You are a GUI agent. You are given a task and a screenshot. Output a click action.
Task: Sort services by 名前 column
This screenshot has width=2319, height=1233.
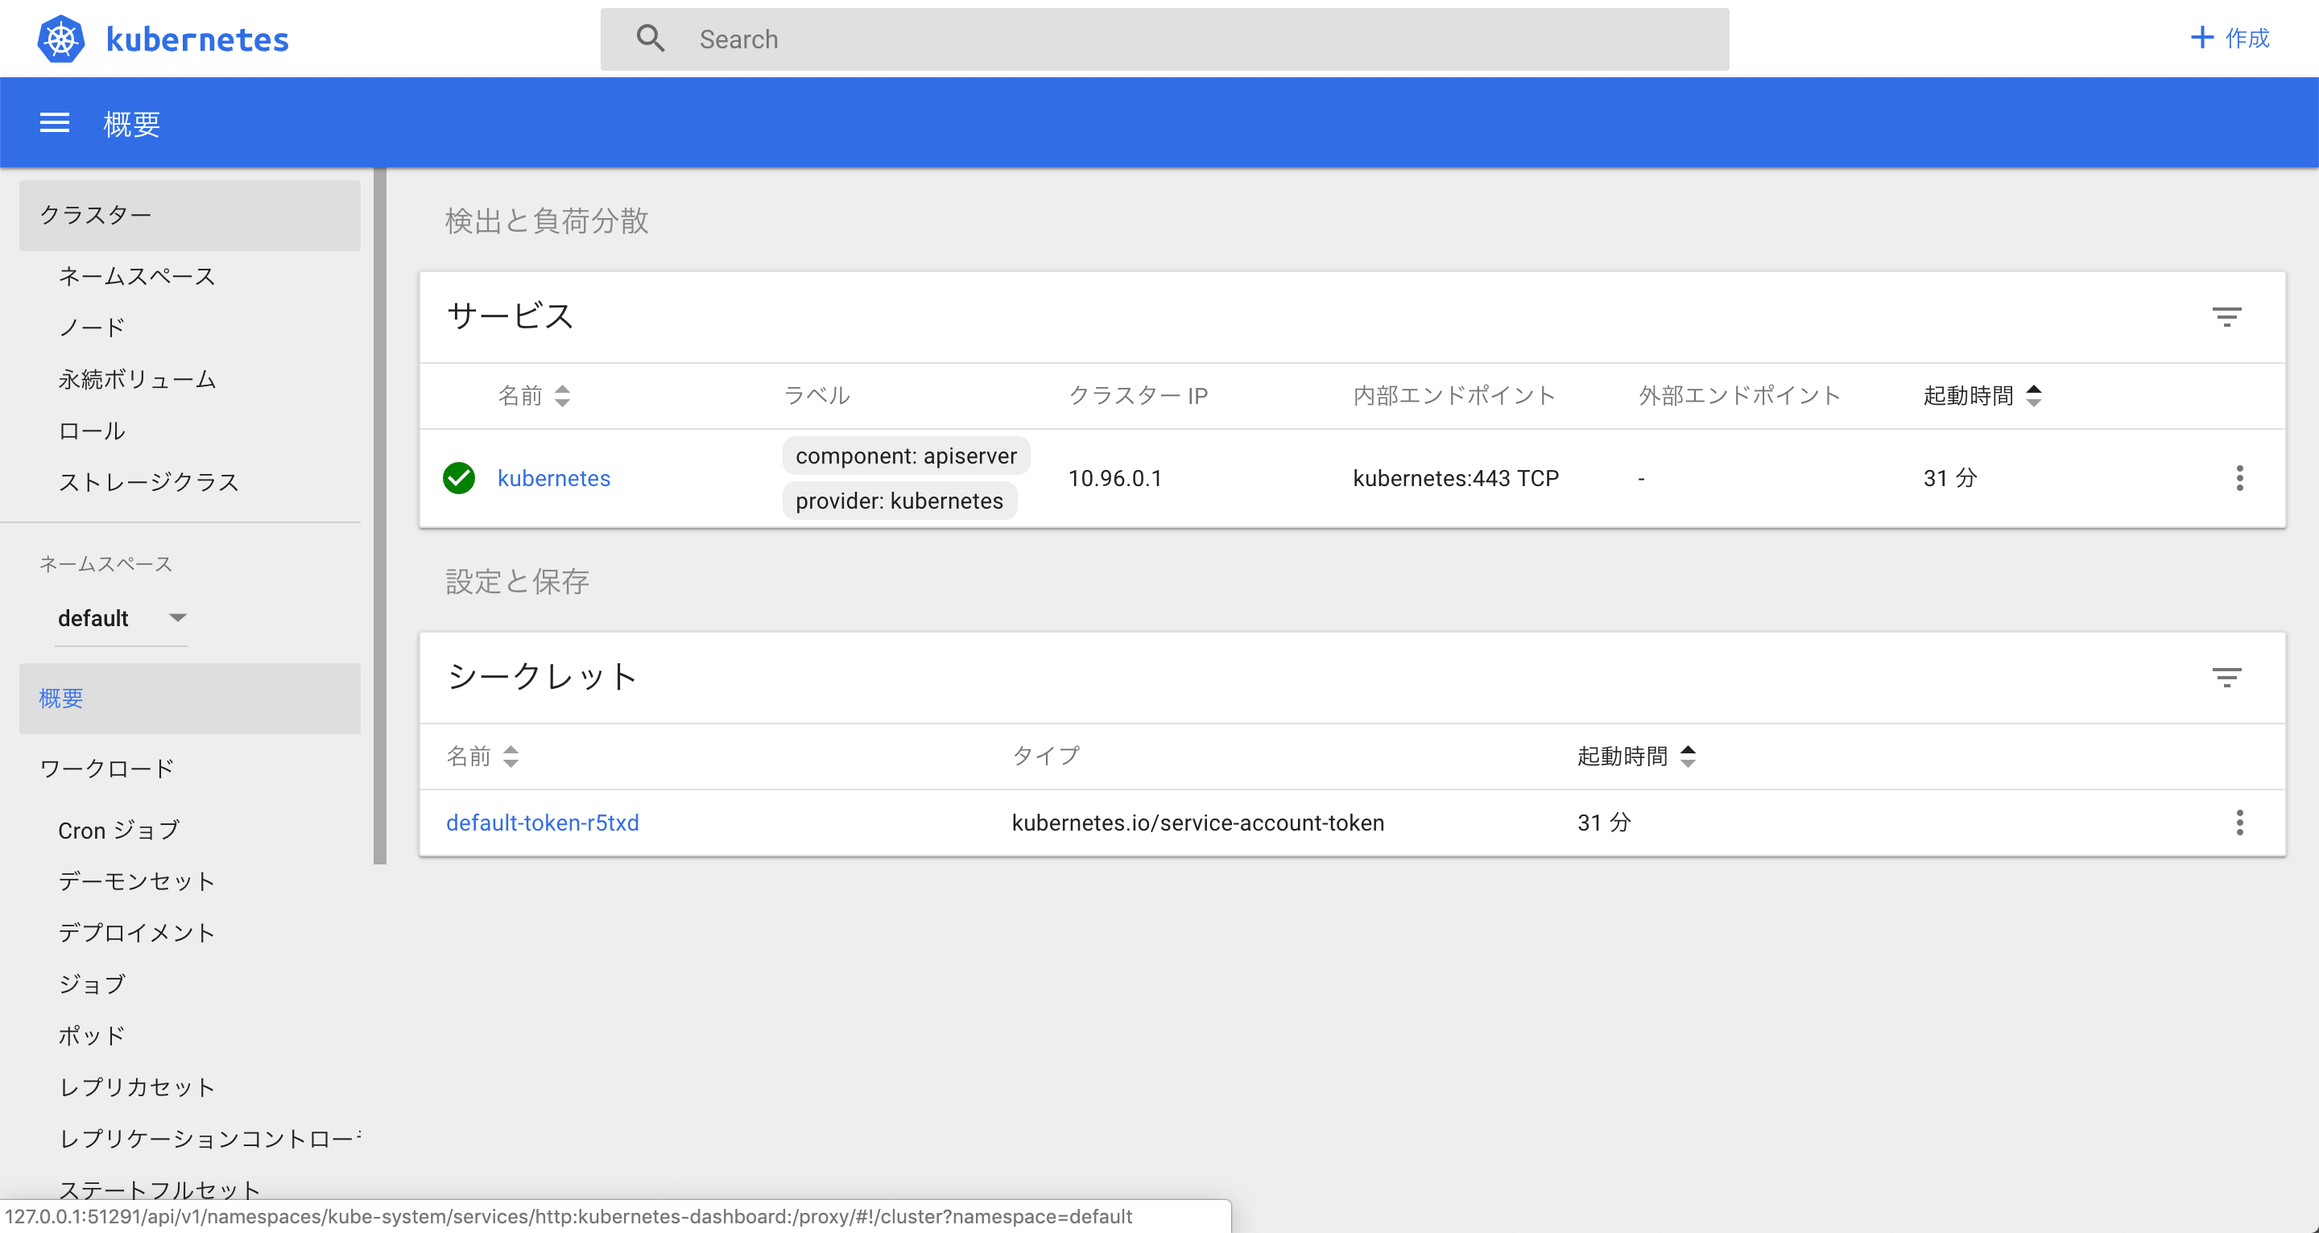(533, 395)
